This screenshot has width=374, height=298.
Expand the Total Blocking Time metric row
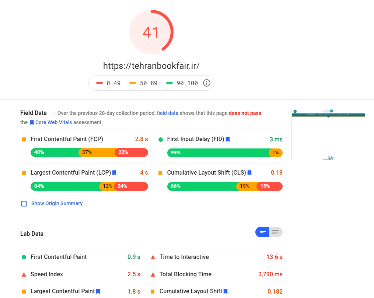click(x=185, y=274)
